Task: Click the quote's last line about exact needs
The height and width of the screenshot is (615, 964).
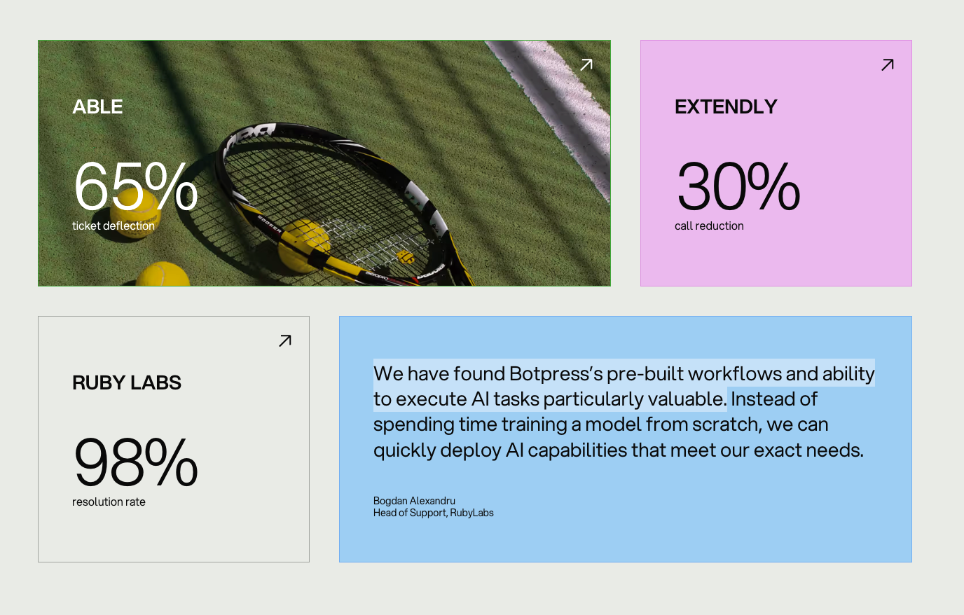Action: coord(618,450)
